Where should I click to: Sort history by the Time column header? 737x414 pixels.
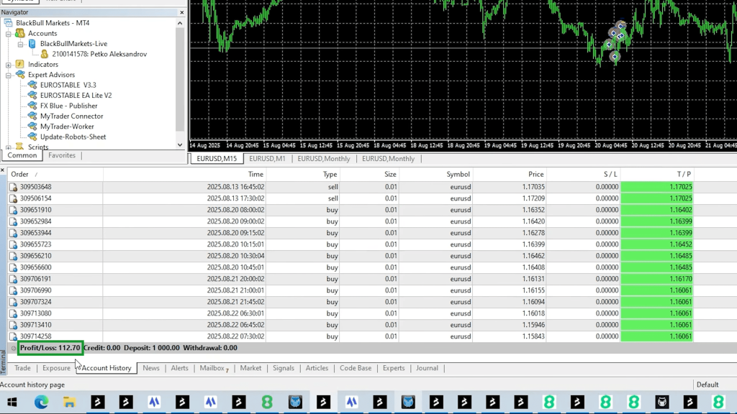click(x=256, y=174)
